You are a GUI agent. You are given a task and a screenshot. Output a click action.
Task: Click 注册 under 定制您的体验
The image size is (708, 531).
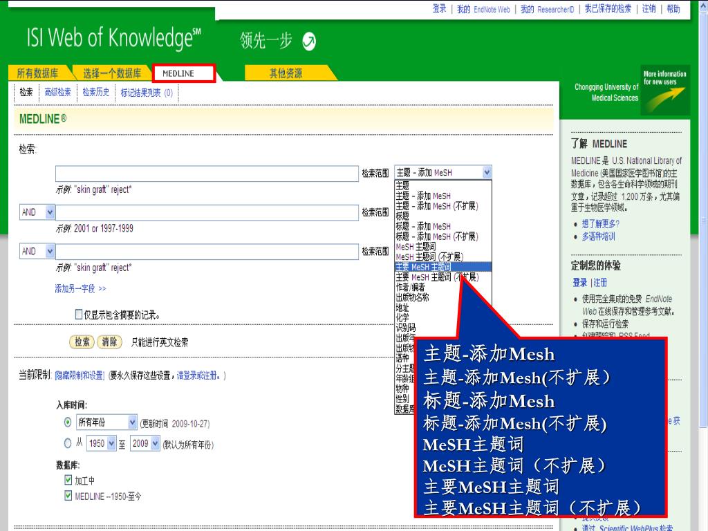pyautogui.click(x=600, y=283)
